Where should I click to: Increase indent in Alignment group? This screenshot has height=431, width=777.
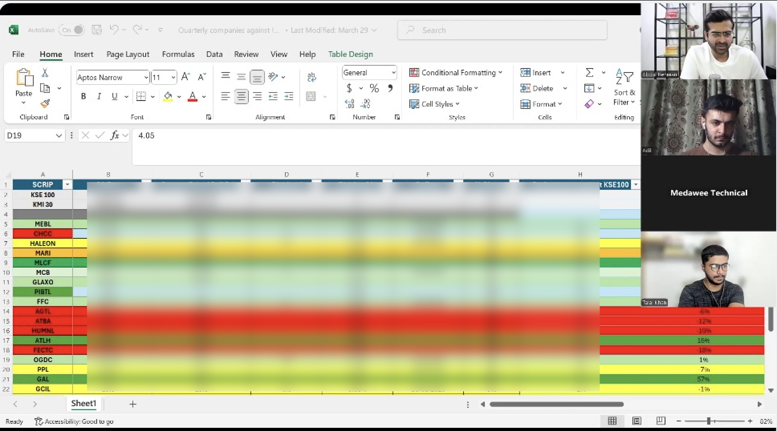pos(289,96)
